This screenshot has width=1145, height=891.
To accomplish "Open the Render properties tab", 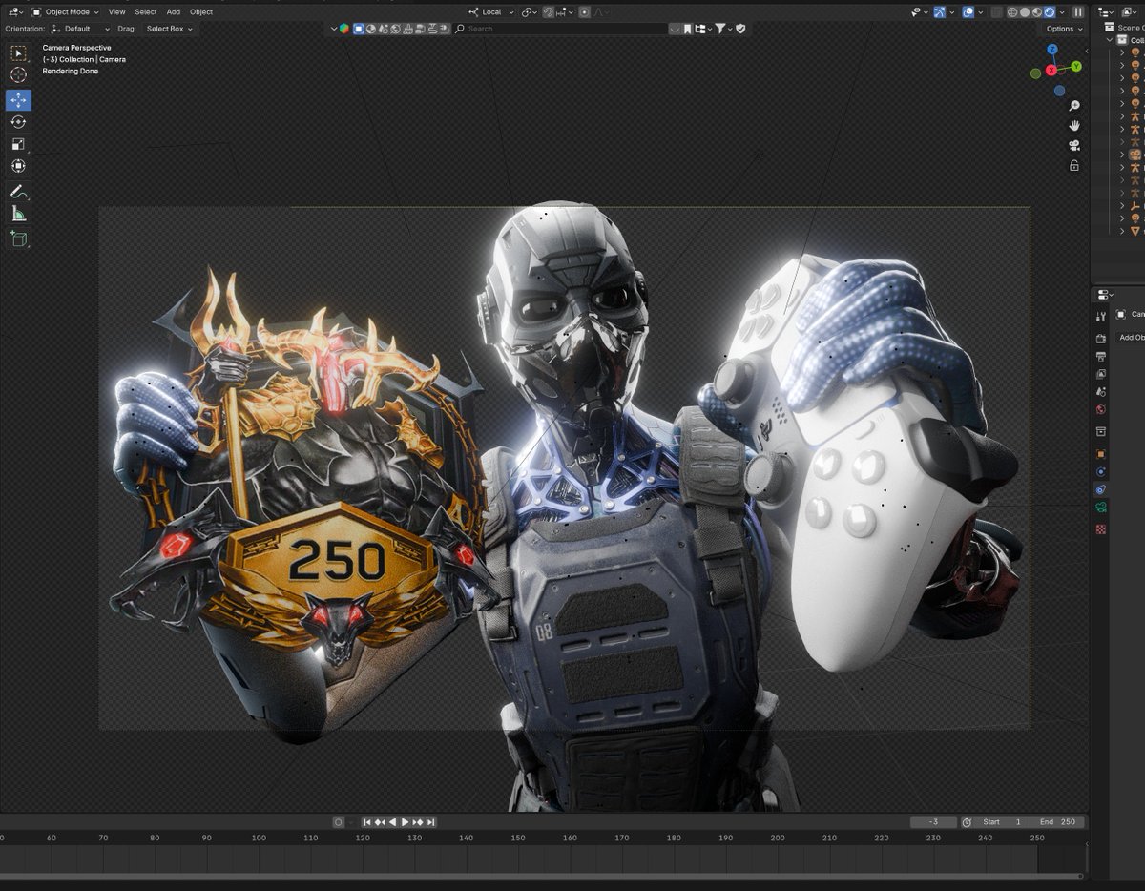I will [x=1101, y=339].
